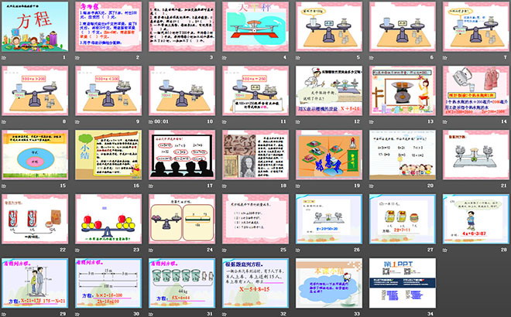Click the animation star under slide 26

[x=298, y=250]
